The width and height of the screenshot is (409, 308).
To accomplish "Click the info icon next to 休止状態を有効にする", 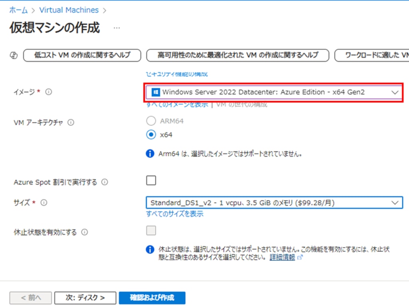I will 85,232.
